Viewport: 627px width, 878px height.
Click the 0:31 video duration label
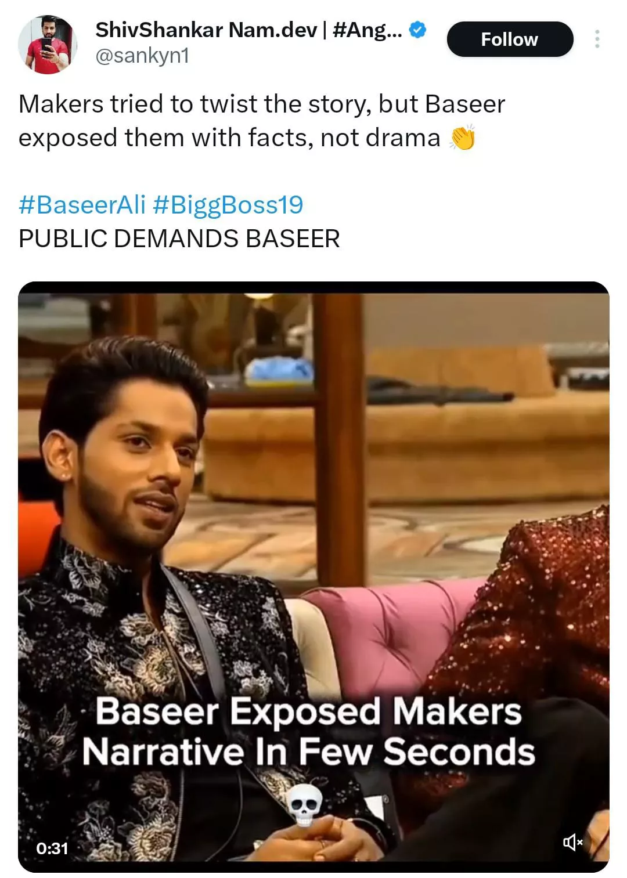52,848
